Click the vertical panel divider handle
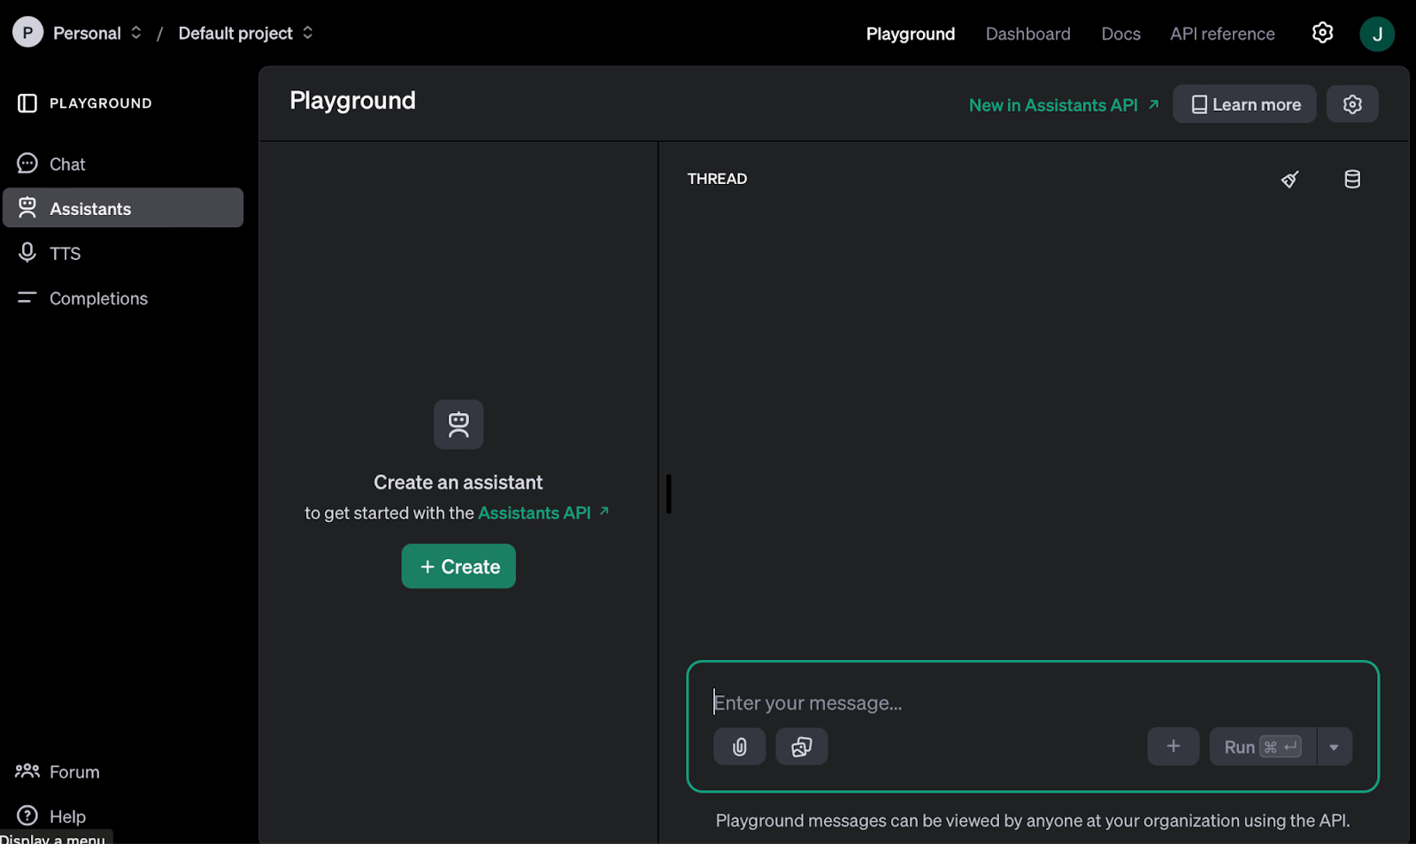Image resolution: width=1416 pixels, height=844 pixels. [669, 494]
